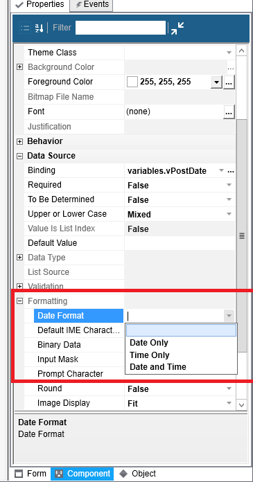The image size is (253, 482).
Task: Click the Background Color ellipsis button
Action: [231, 68]
